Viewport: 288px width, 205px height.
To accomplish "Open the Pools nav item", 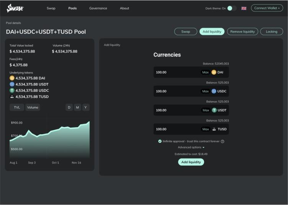I will 72,8.
